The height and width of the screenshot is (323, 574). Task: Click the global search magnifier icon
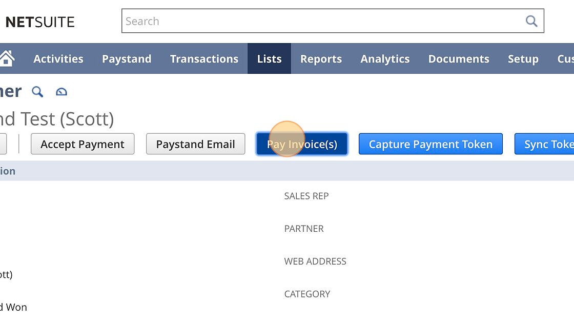click(531, 21)
